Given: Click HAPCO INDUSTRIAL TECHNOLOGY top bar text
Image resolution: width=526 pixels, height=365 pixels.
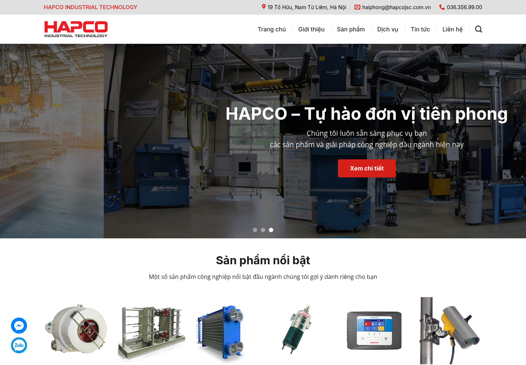Looking at the screenshot, I should click(x=91, y=7).
